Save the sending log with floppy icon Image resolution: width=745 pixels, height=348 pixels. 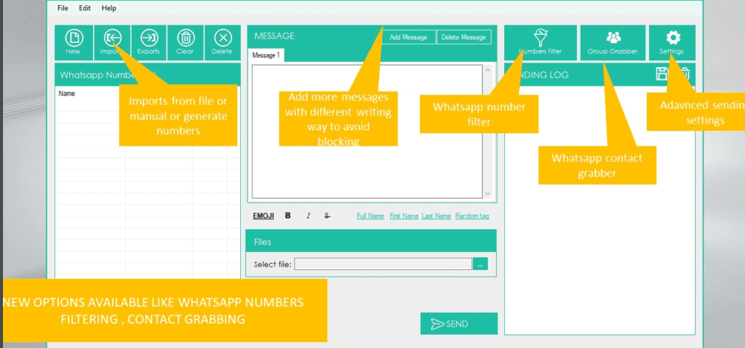(x=662, y=74)
